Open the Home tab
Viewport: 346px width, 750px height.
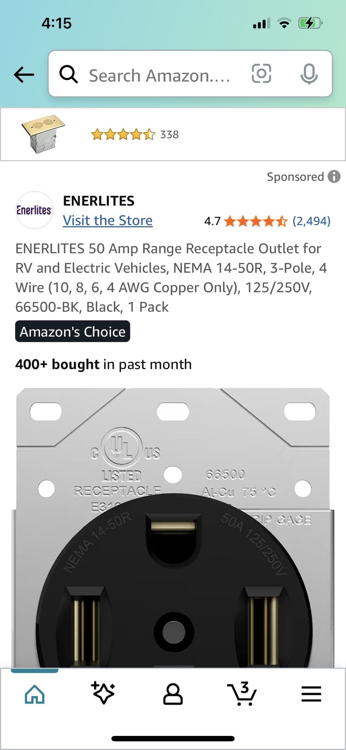click(35, 694)
